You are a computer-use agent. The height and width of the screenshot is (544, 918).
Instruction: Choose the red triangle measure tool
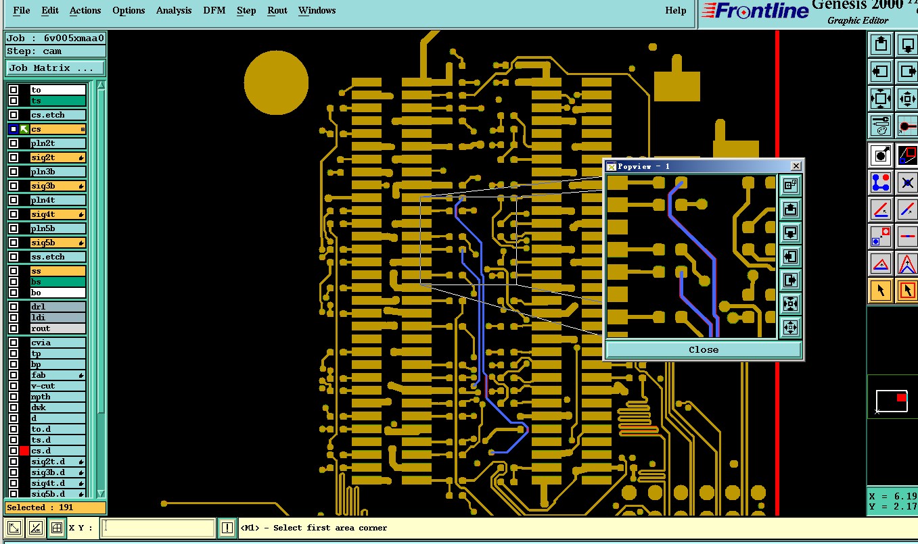click(880, 264)
